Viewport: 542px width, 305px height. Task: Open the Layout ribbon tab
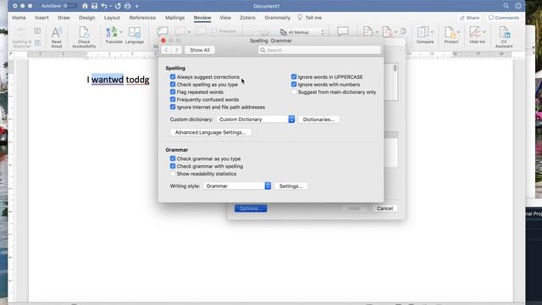(x=112, y=18)
